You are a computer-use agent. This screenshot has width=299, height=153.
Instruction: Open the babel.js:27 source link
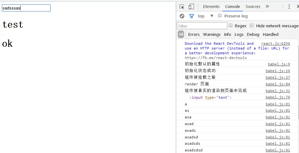[x=278, y=77]
